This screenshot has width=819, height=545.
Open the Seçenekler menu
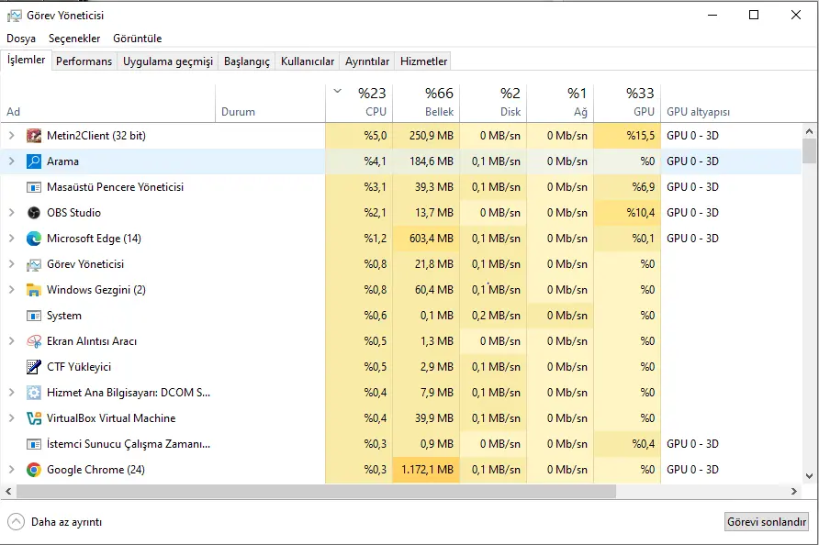74,39
